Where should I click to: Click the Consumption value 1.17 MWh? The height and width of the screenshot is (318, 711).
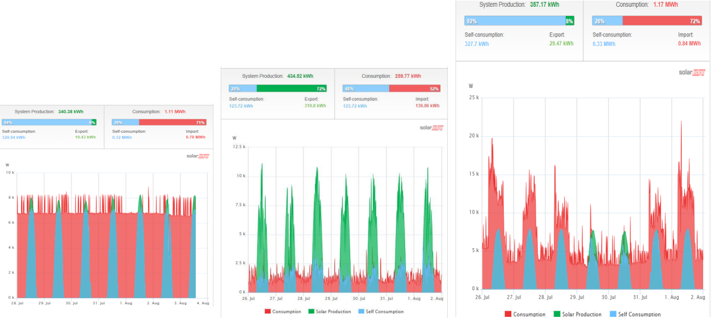click(665, 5)
